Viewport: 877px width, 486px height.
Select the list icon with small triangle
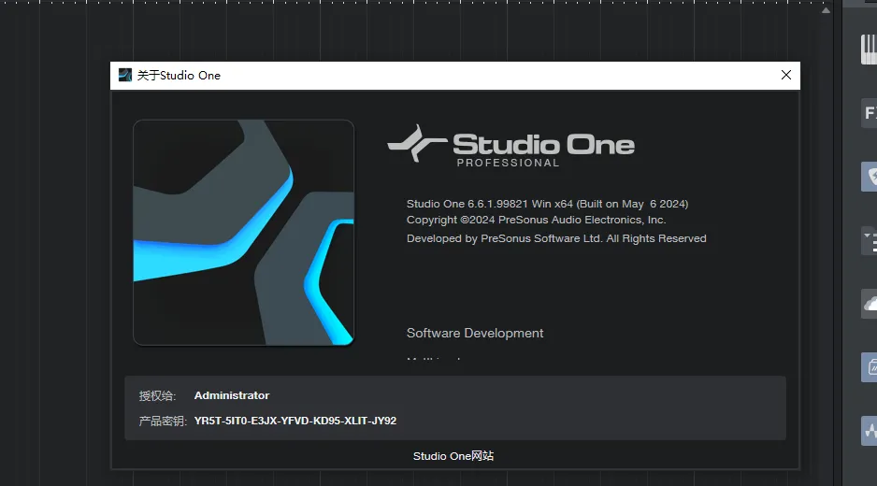870,240
